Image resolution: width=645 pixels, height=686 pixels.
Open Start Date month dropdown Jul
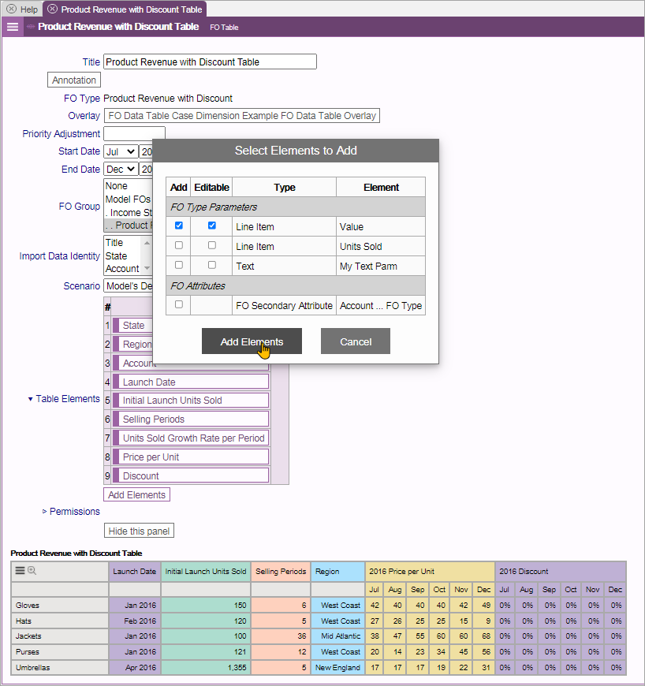click(121, 152)
